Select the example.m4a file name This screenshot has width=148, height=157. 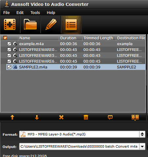point(32,44)
